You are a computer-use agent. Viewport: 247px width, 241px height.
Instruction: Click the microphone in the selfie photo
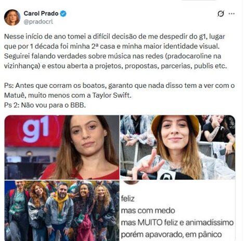(x=156, y=175)
